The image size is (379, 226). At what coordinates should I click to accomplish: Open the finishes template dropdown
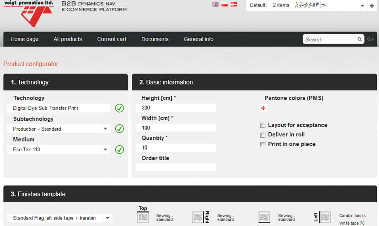(x=107, y=218)
